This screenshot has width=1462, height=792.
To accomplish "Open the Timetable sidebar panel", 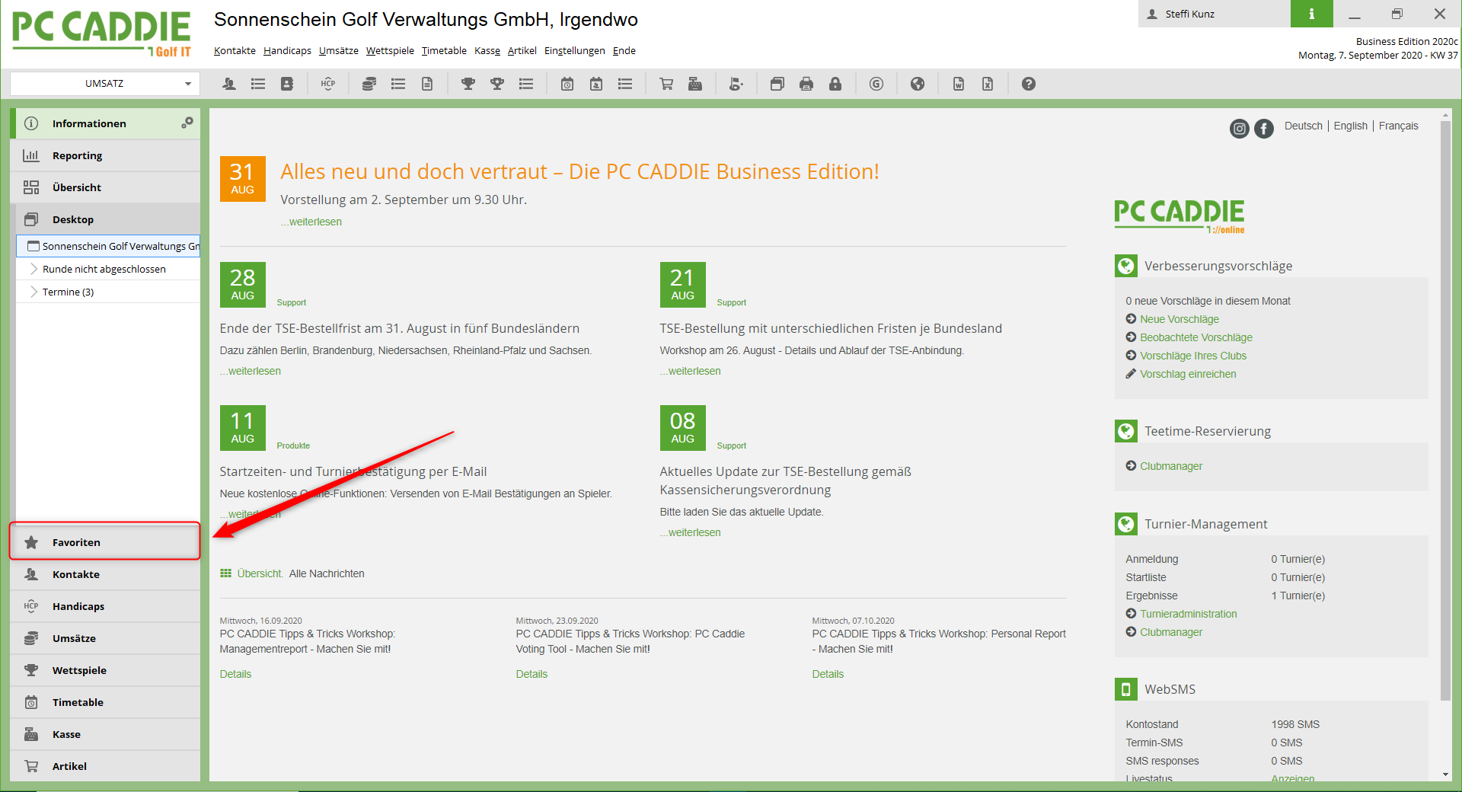I will click(x=105, y=702).
